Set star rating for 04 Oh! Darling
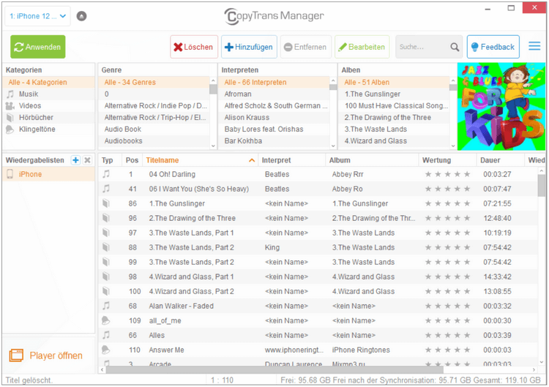 (x=447, y=174)
